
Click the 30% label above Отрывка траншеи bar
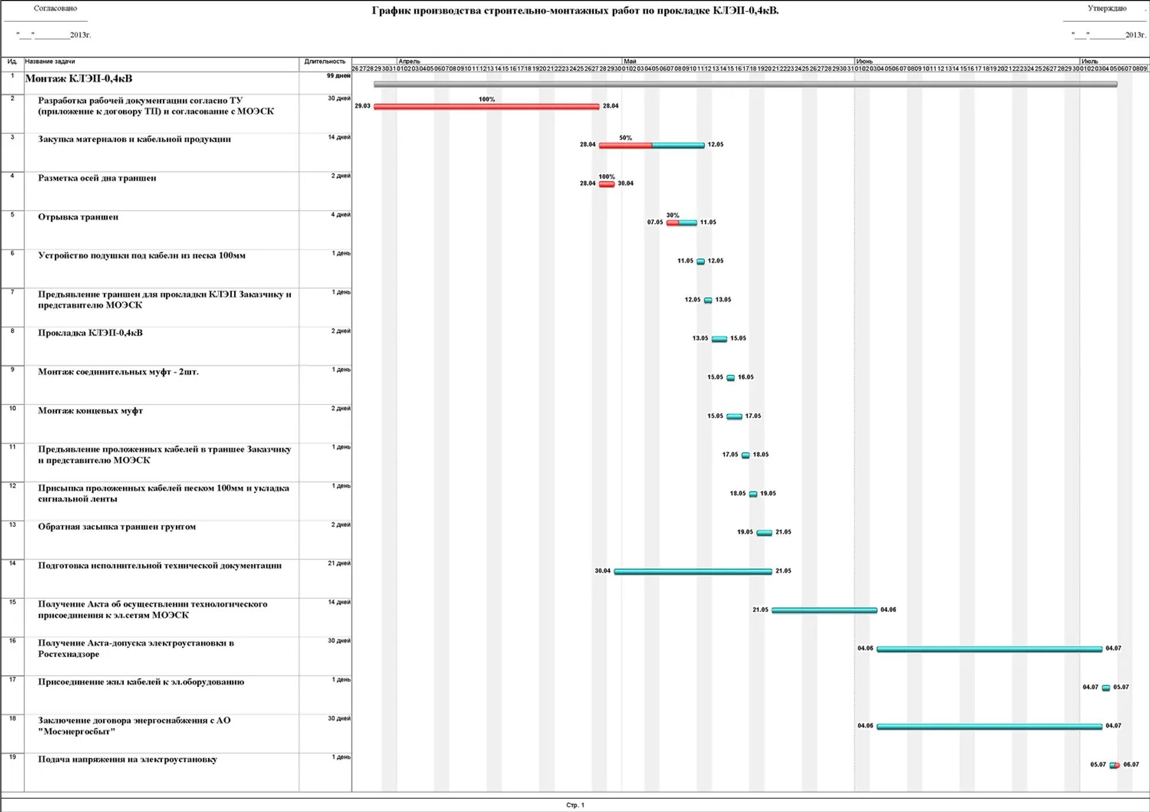[x=673, y=215]
